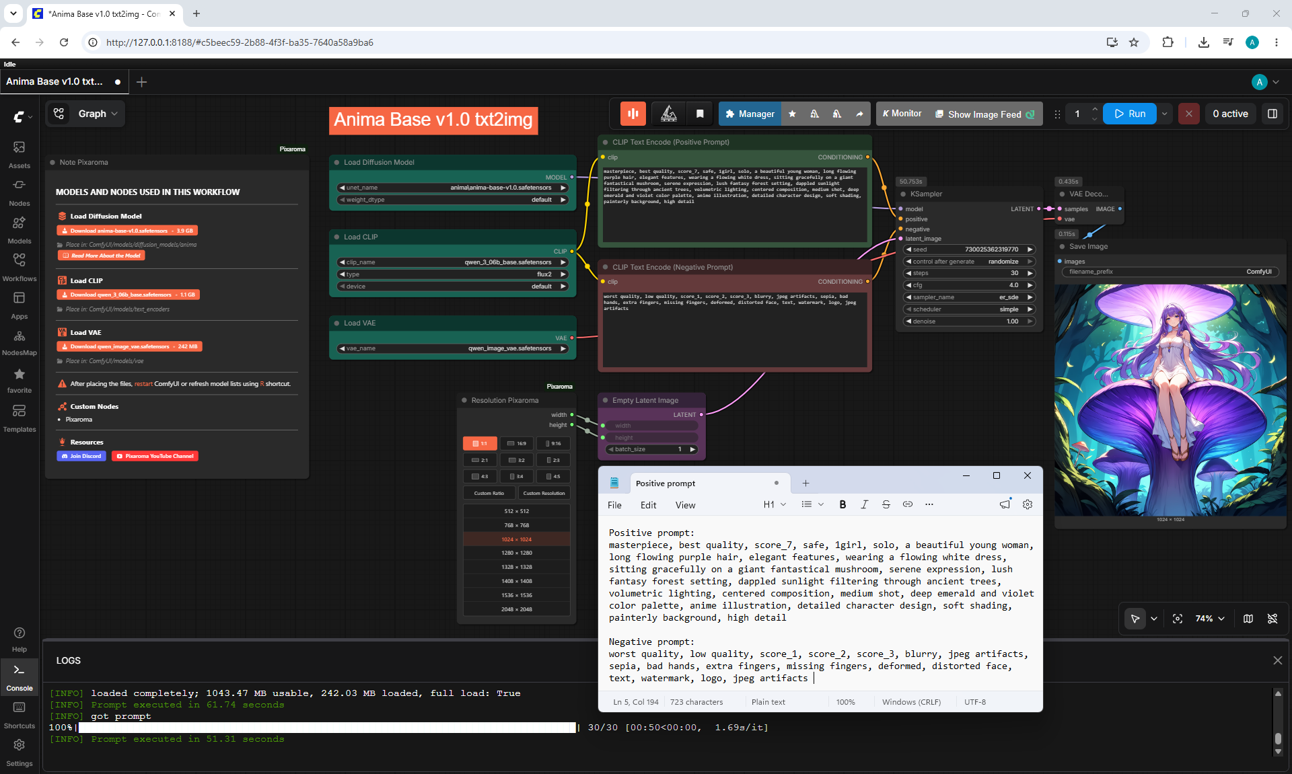The width and height of the screenshot is (1292, 774).
Task: Click the share arrow icon beside Manager
Action: (859, 114)
